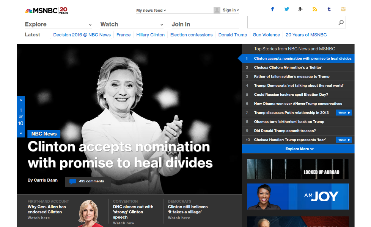This screenshot has width=371, height=227.
Task: Open story 'Did Donald Trump commit treason?'
Action: 285,131
